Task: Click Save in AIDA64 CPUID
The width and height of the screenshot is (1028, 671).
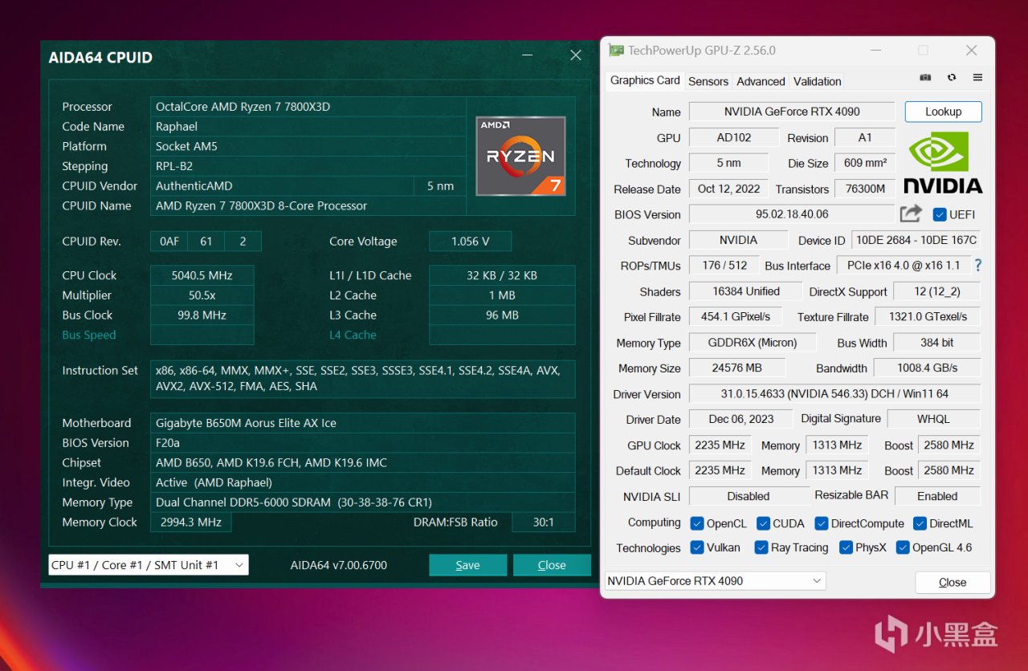Action: click(467, 565)
